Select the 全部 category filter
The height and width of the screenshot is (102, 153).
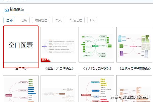tap(9, 20)
